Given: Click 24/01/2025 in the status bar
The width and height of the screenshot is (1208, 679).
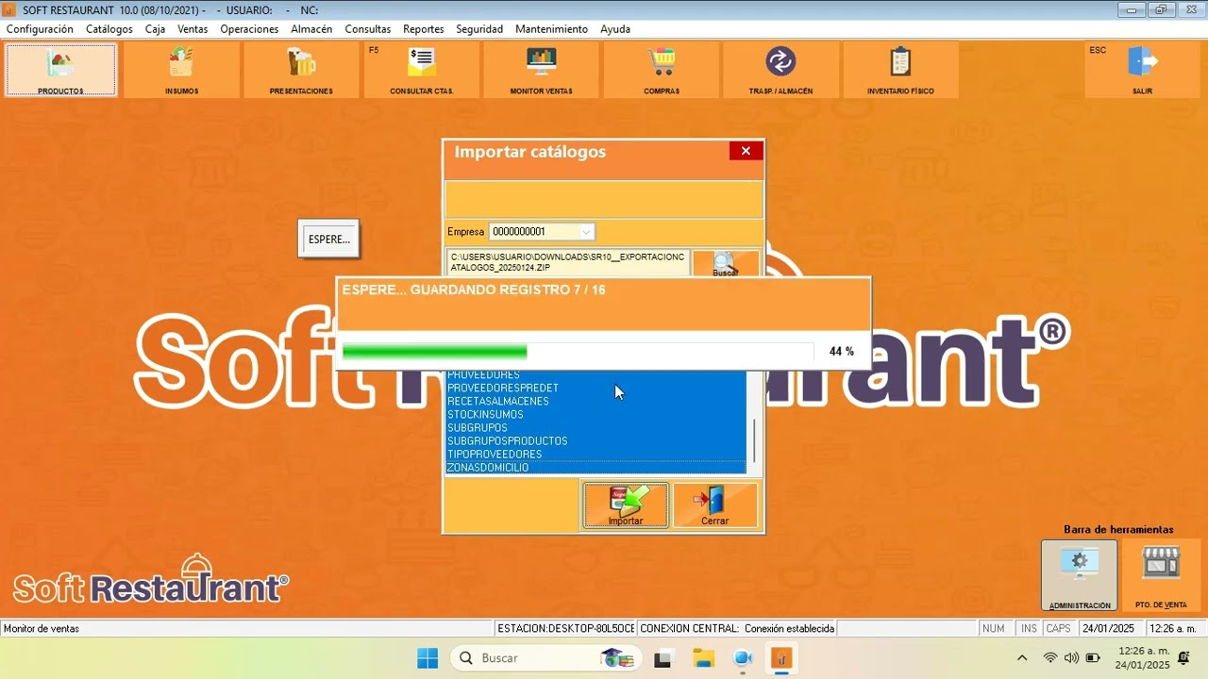Looking at the screenshot, I should [1109, 628].
